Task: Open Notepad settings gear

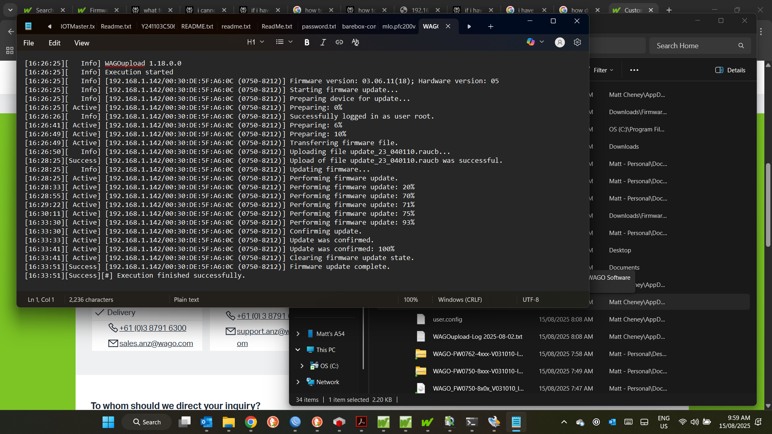Action: [x=577, y=42]
